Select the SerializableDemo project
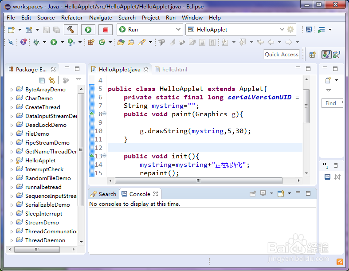The width and height of the screenshot is (349, 271). tap(47, 205)
